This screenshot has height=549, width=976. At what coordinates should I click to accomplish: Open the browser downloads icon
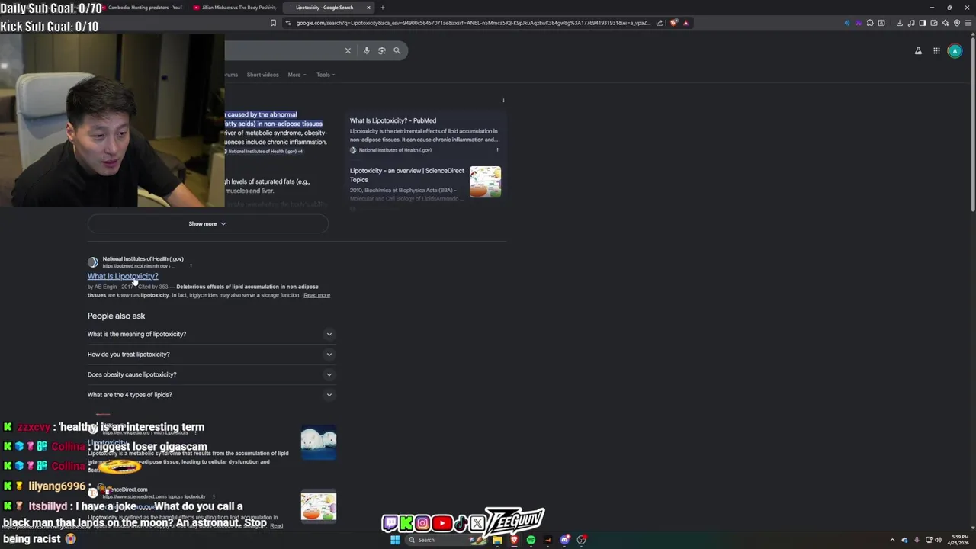pos(900,23)
